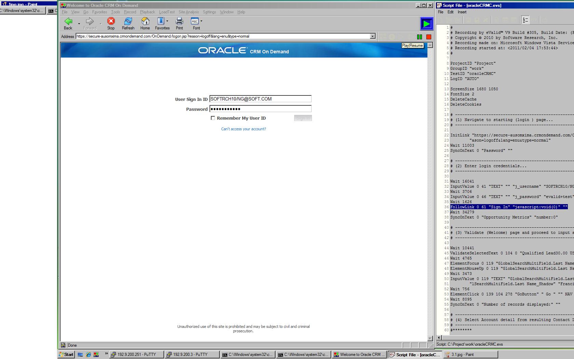Go back with the Back arrow icon
The width and height of the screenshot is (574, 359).
click(68, 21)
